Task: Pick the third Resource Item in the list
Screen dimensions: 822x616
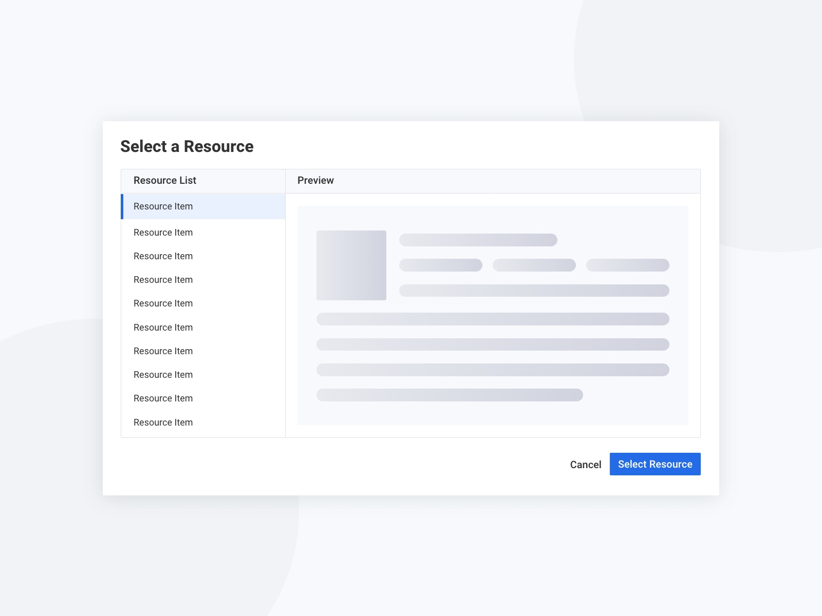Action: [203, 256]
